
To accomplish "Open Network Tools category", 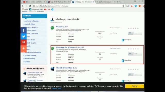I will (30, 40).
